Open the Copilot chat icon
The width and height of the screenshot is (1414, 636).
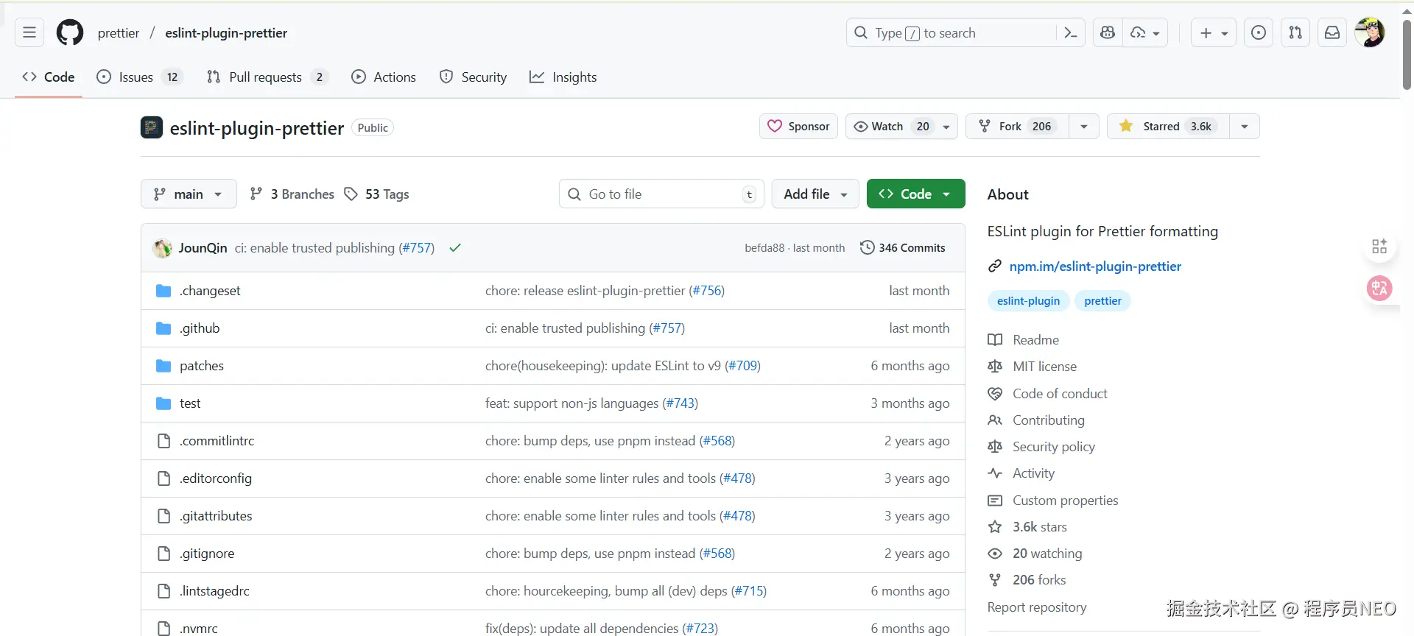pyautogui.click(x=1108, y=33)
